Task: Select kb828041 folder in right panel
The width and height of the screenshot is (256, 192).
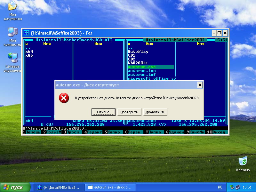Action: point(138,63)
